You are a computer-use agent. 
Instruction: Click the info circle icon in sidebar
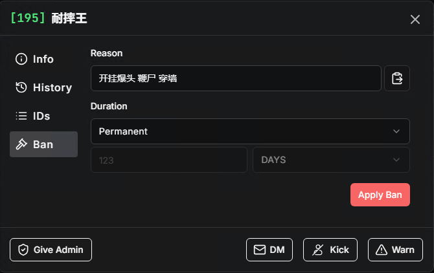pyautogui.click(x=21, y=59)
